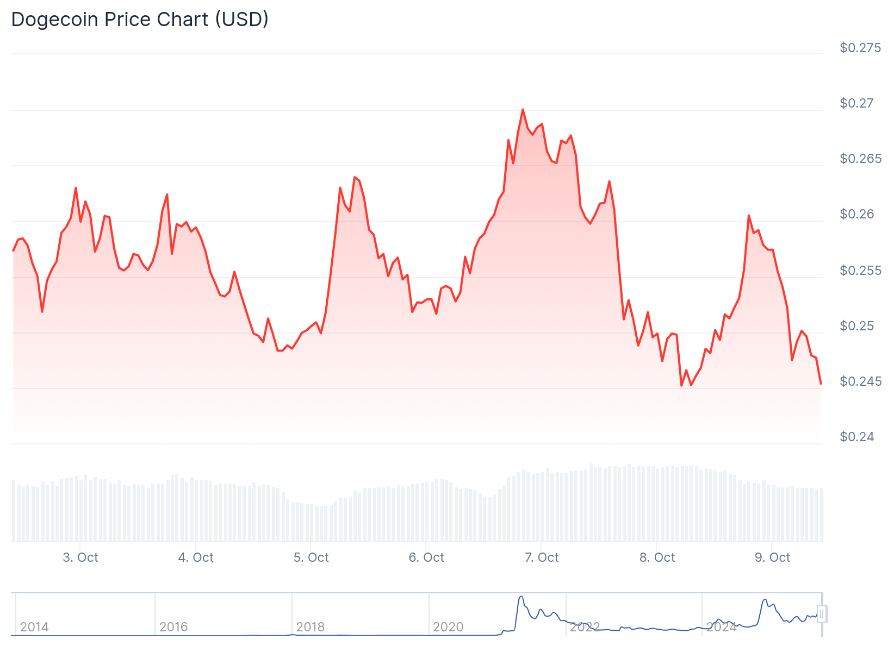Click the 3. Oct date label

click(80, 557)
